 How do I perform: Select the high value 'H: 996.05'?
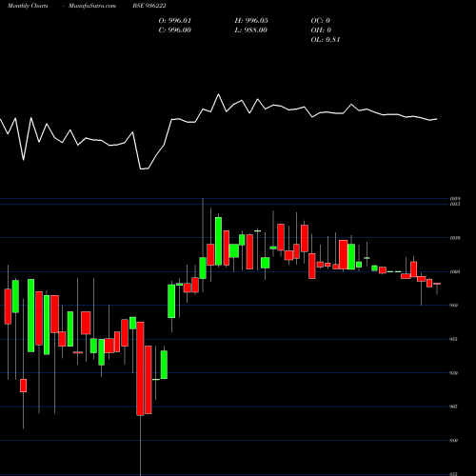coord(251,21)
